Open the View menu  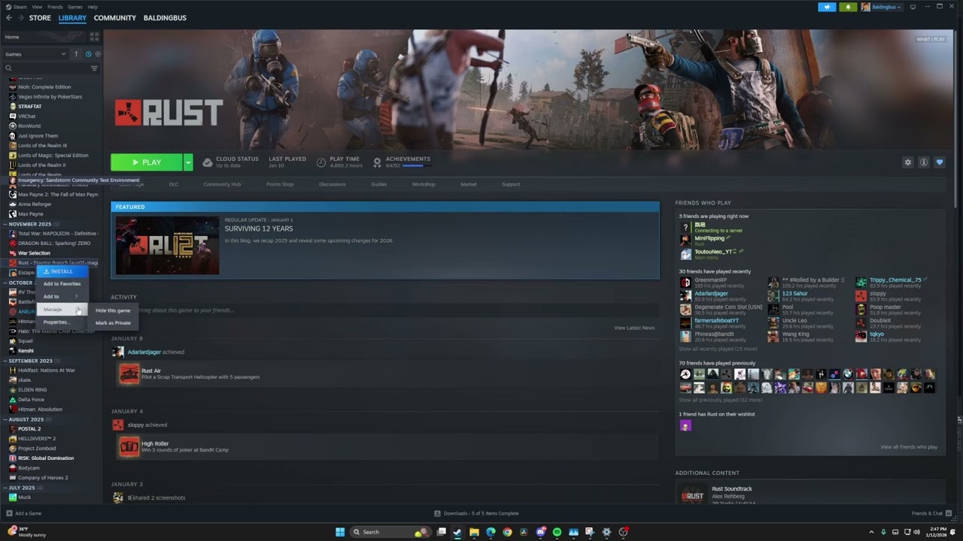pos(37,7)
